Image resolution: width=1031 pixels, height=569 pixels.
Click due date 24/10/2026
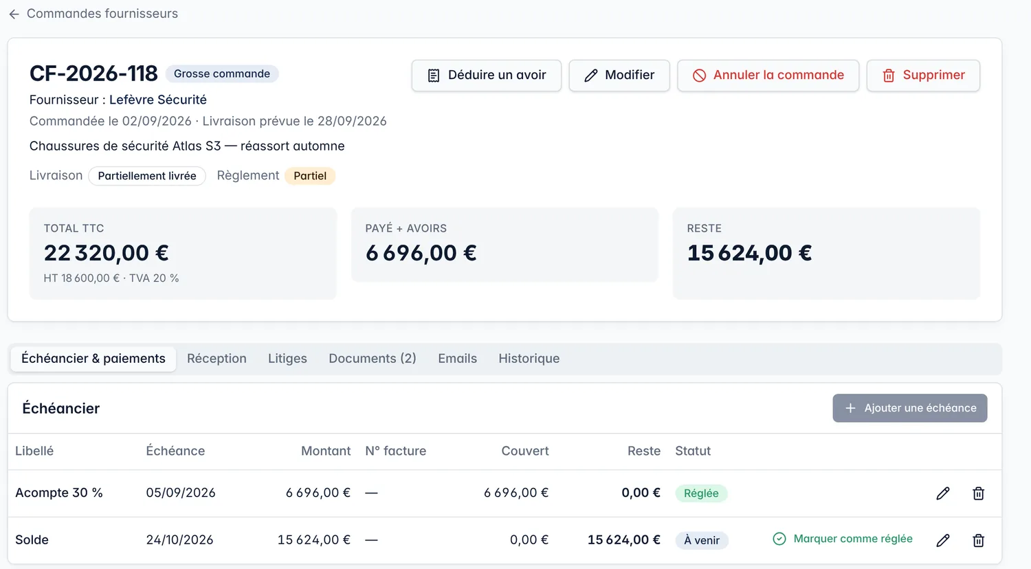[x=180, y=539]
